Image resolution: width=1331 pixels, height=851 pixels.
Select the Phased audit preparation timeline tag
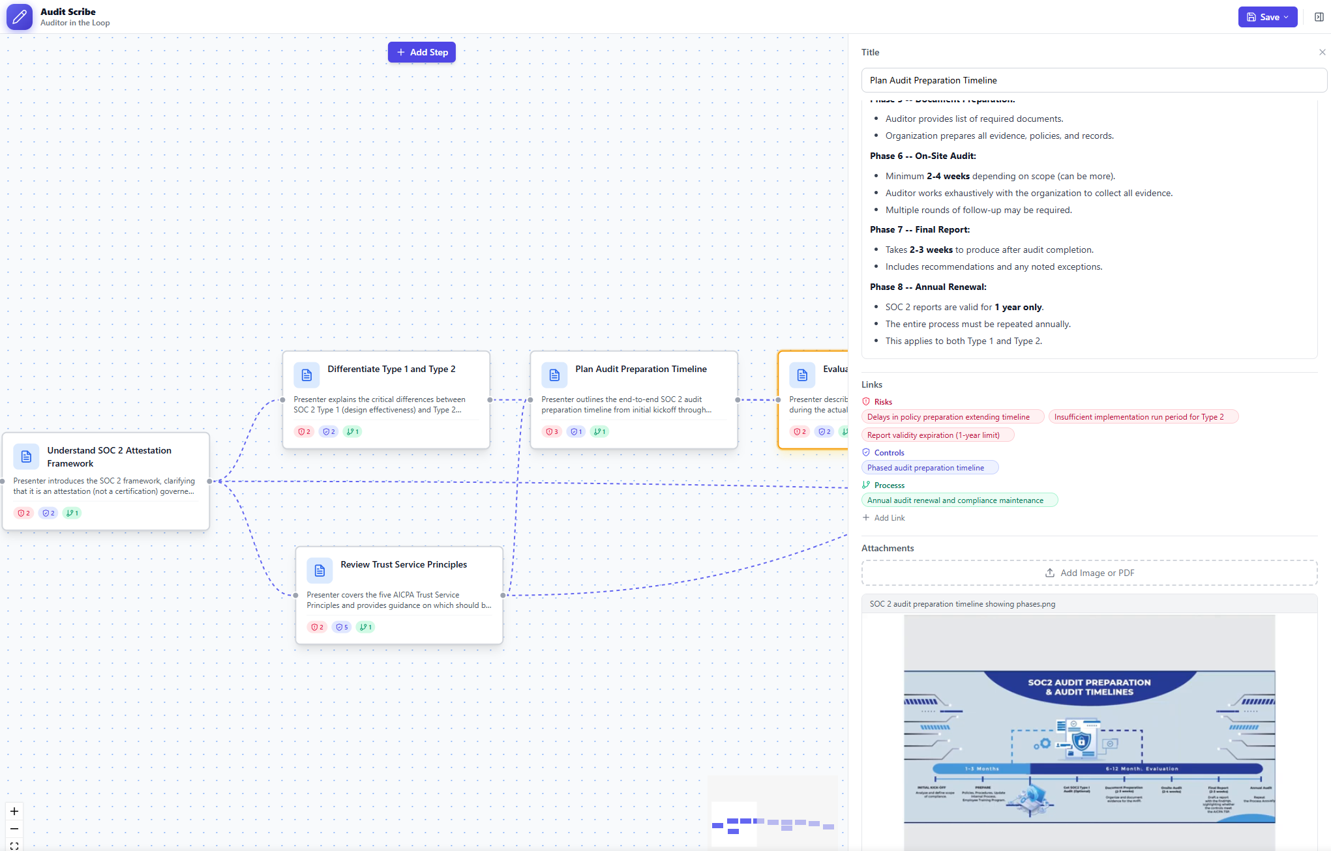pyautogui.click(x=929, y=467)
